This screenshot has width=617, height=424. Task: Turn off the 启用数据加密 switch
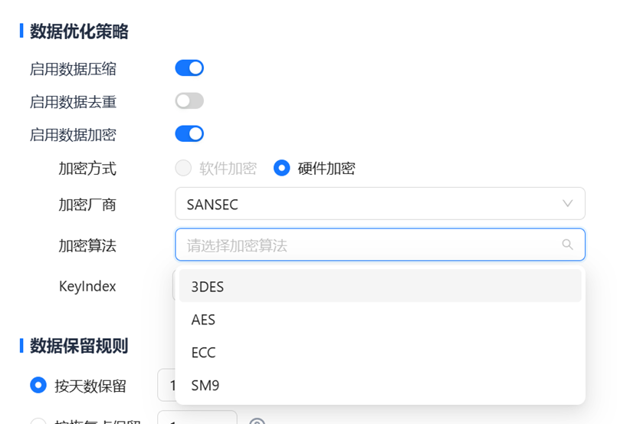click(x=189, y=134)
